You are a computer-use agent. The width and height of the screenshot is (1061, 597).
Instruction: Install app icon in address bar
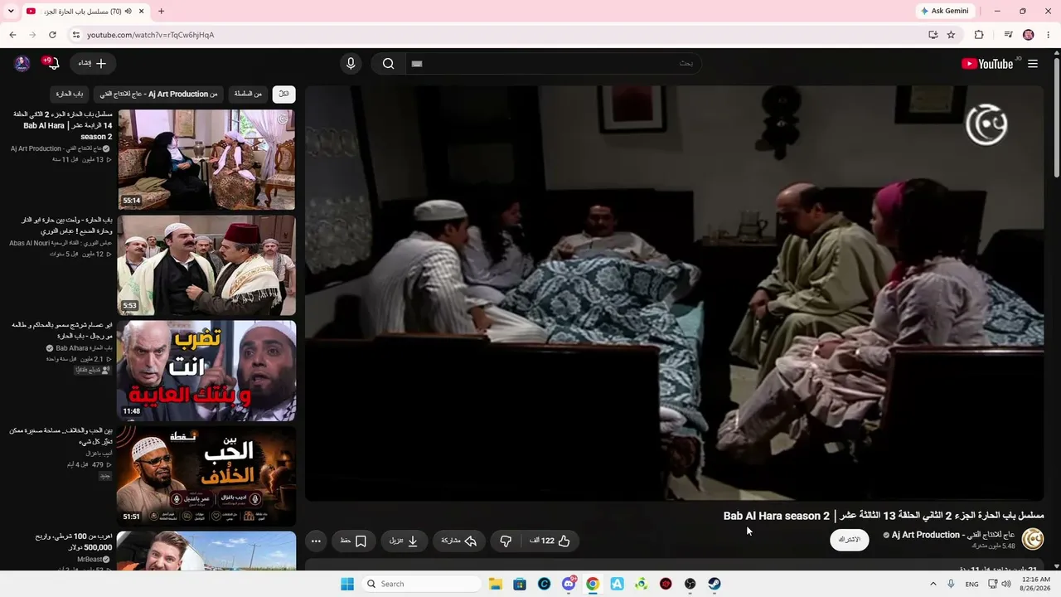pos(933,35)
